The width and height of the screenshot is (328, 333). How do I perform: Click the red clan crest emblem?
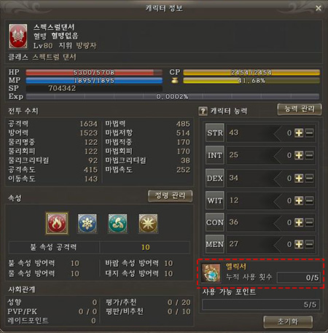(x=18, y=36)
